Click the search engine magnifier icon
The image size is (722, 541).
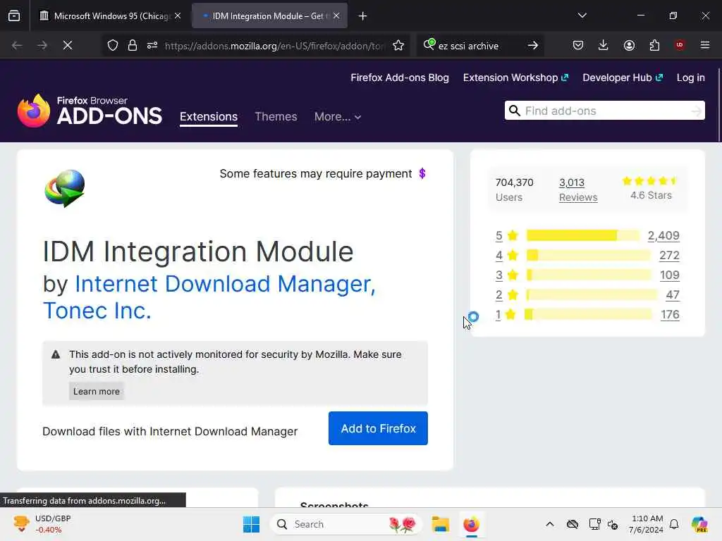coord(429,44)
